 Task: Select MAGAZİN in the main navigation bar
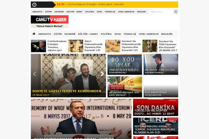(167, 34)
